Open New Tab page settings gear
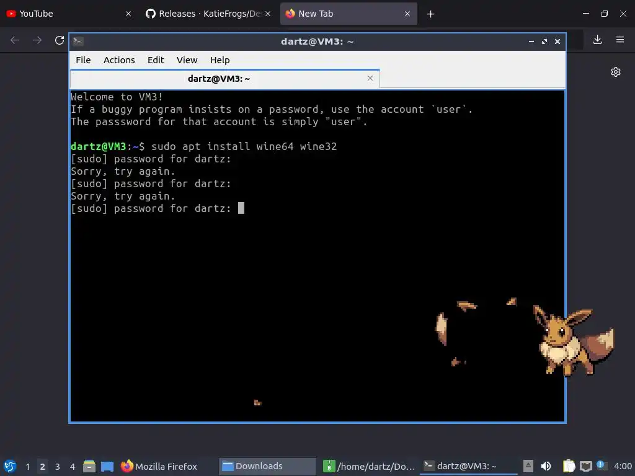635x476 pixels. click(616, 72)
